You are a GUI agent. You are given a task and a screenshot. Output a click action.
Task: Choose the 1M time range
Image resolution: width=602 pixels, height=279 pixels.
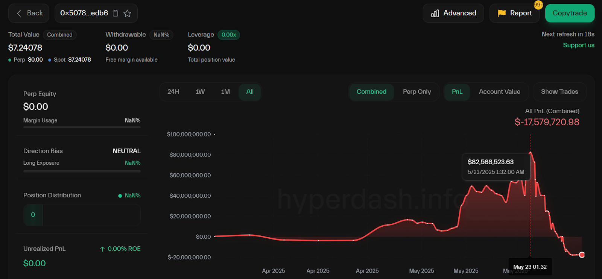click(x=225, y=92)
